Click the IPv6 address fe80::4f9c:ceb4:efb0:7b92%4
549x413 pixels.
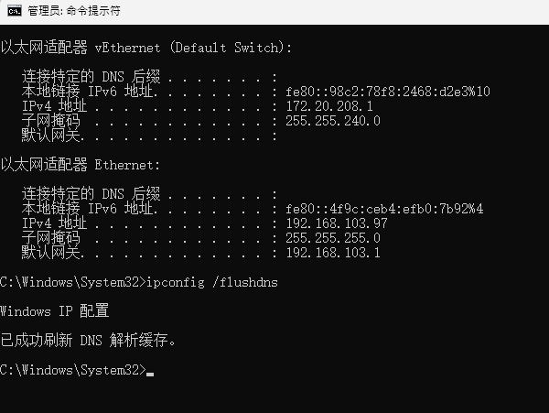[x=384, y=209]
